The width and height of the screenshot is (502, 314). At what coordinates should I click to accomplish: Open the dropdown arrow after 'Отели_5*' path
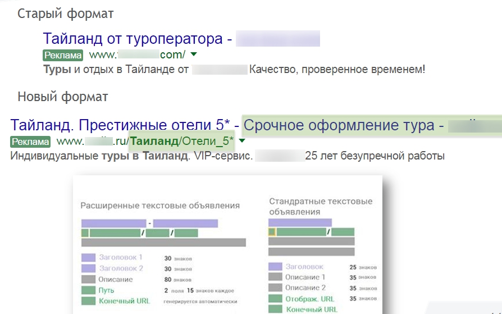[241, 140]
